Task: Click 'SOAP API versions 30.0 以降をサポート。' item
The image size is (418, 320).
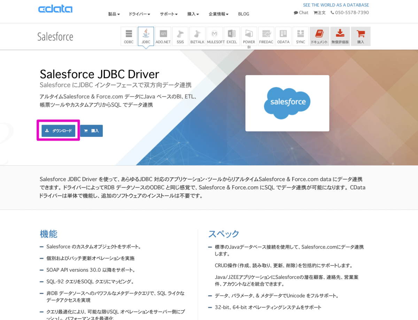Action: (x=91, y=270)
